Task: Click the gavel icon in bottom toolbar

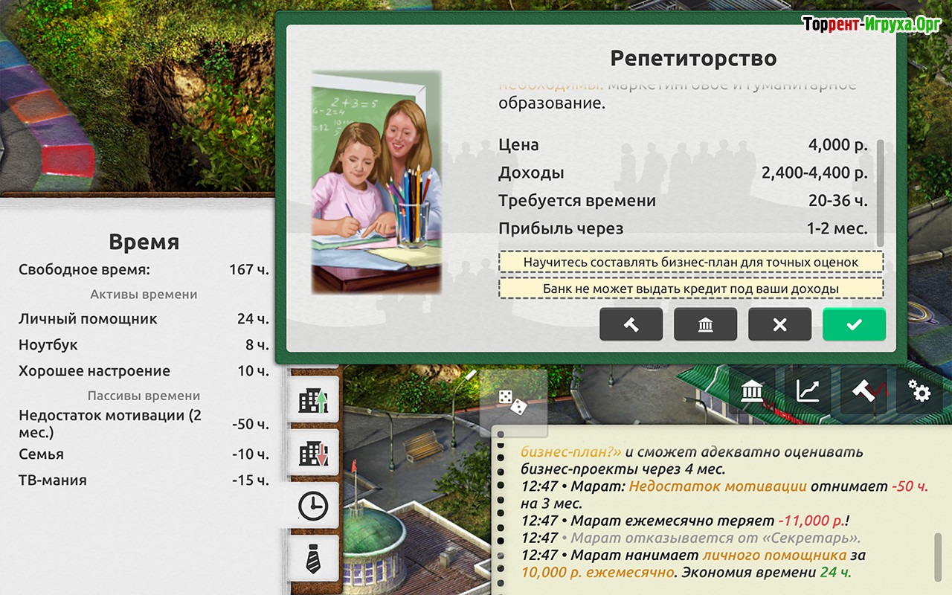Action: click(863, 390)
